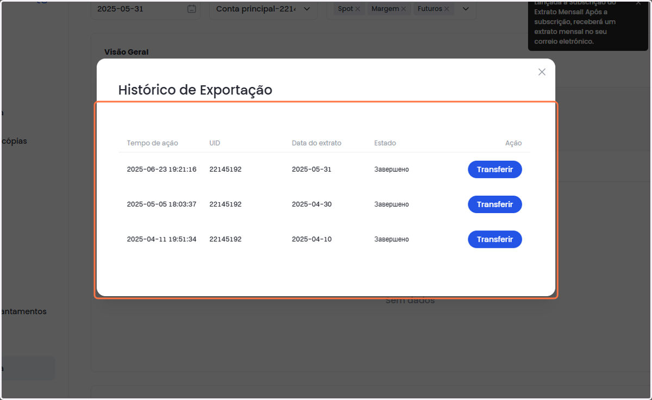The height and width of the screenshot is (400, 652).
Task: Click Transferir for the 2025-04-10 statement
Action: coord(495,239)
